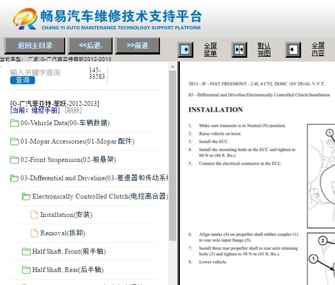
Task: Click the left panel scrollbar thumb
Action: tap(172, 156)
